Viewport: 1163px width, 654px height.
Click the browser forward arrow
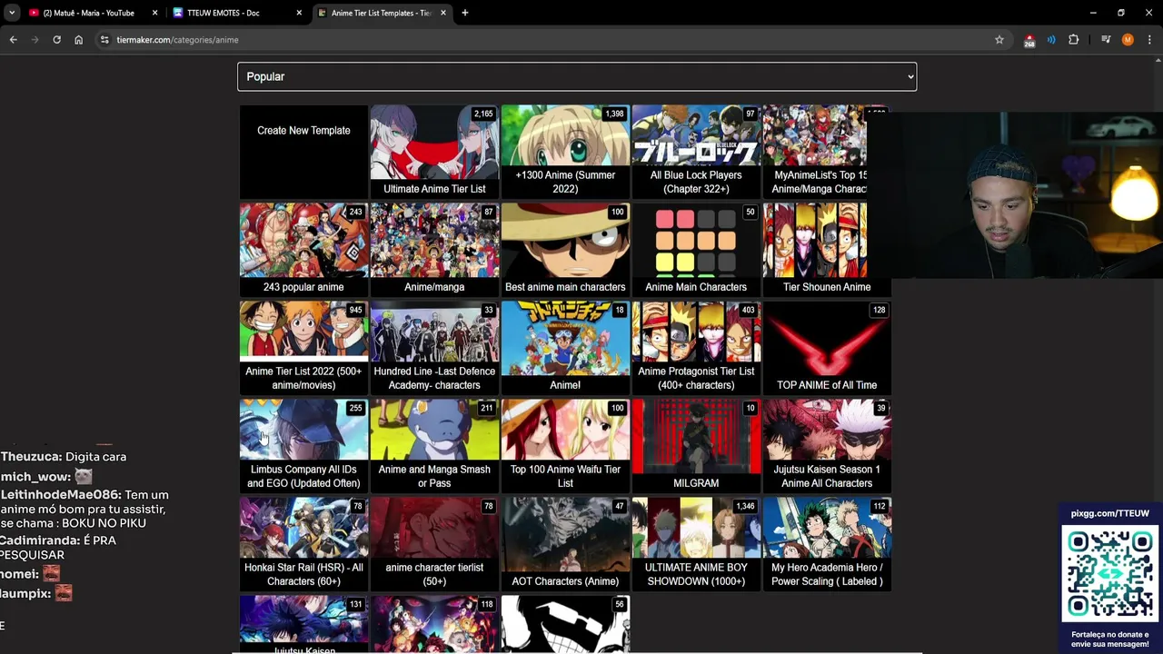coord(35,40)
